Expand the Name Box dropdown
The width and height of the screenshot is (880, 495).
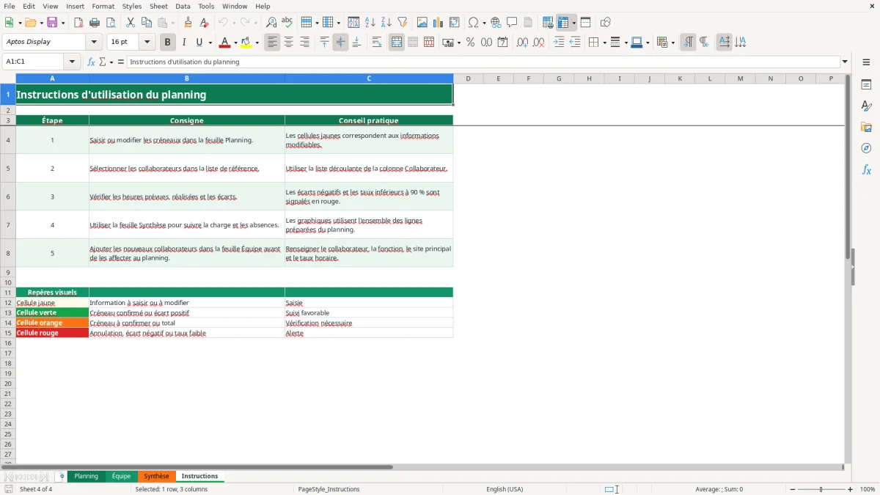[72, 62]
